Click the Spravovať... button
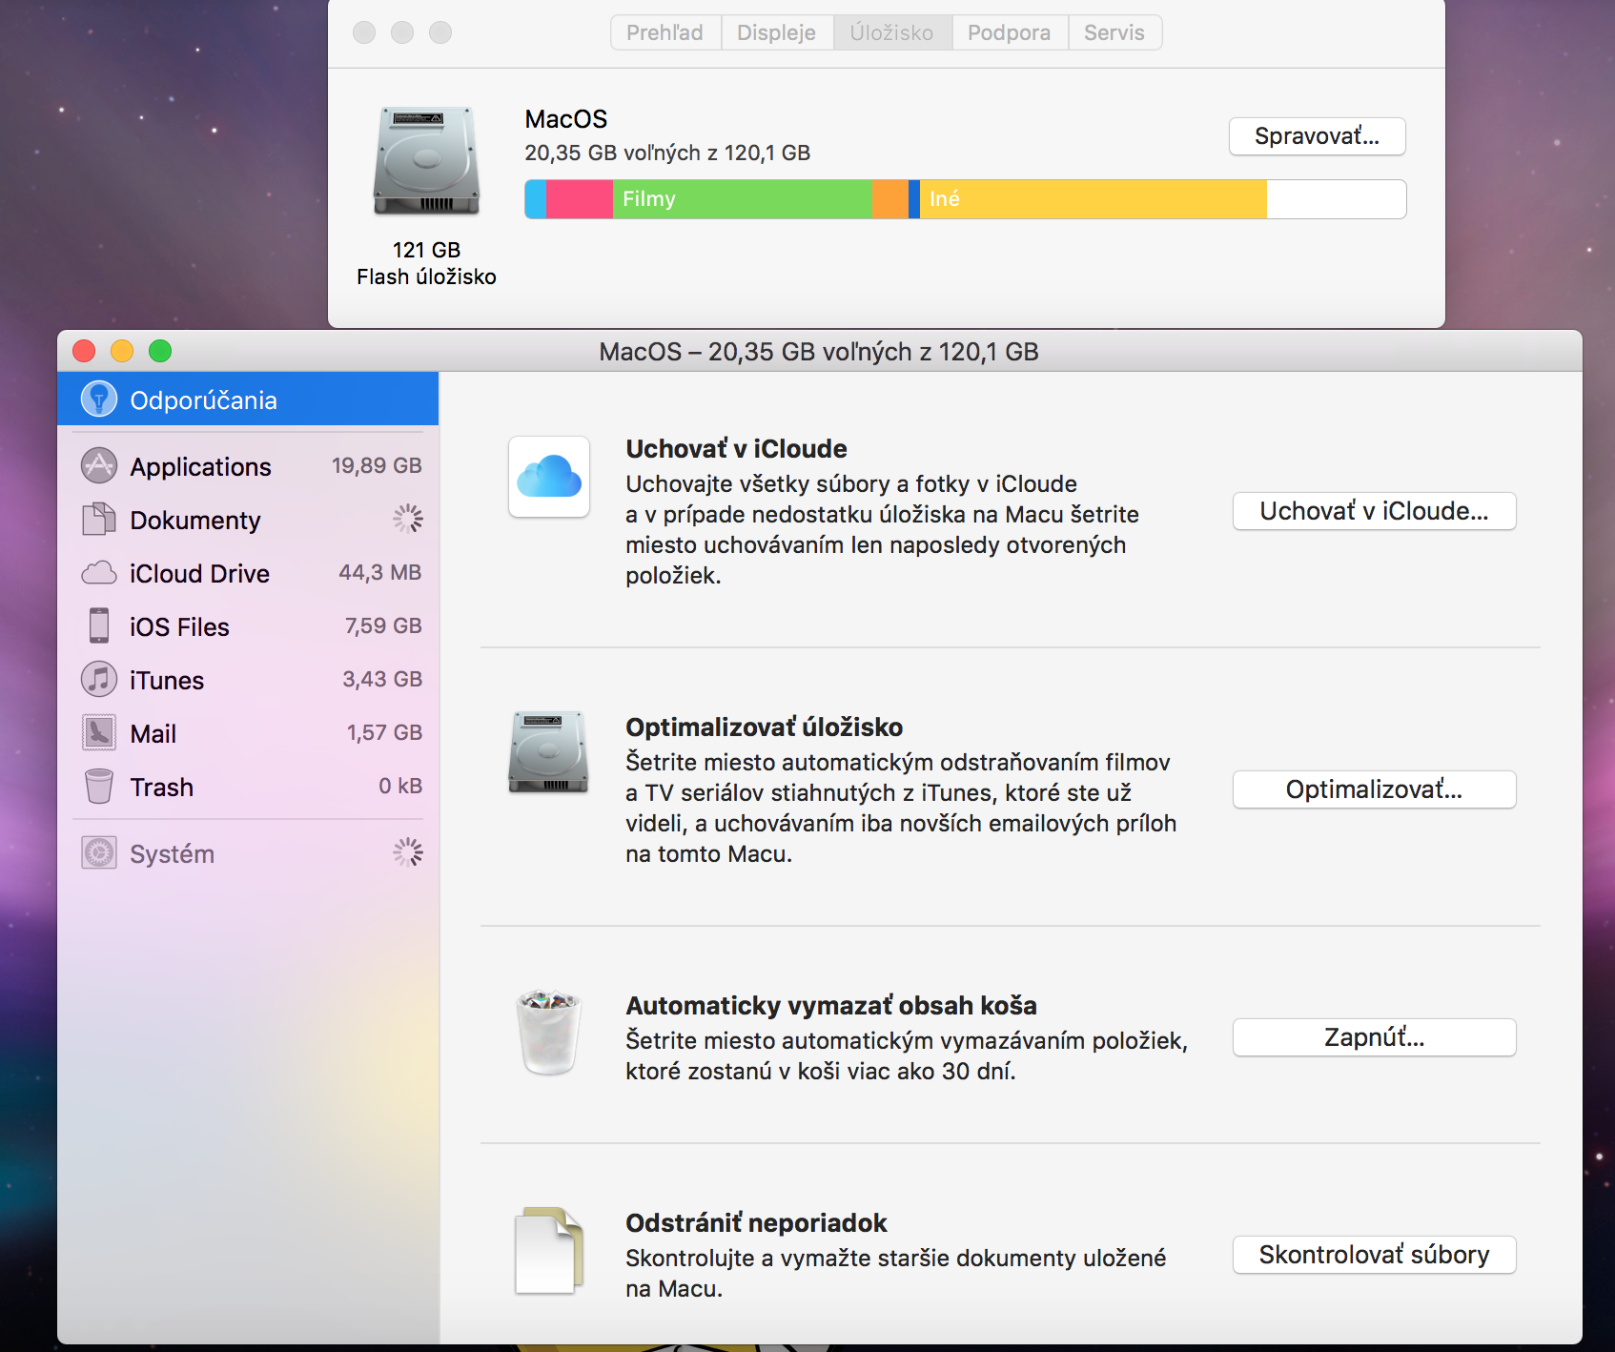This screenshot has width=1615, height=1352. pos(1318,136)
